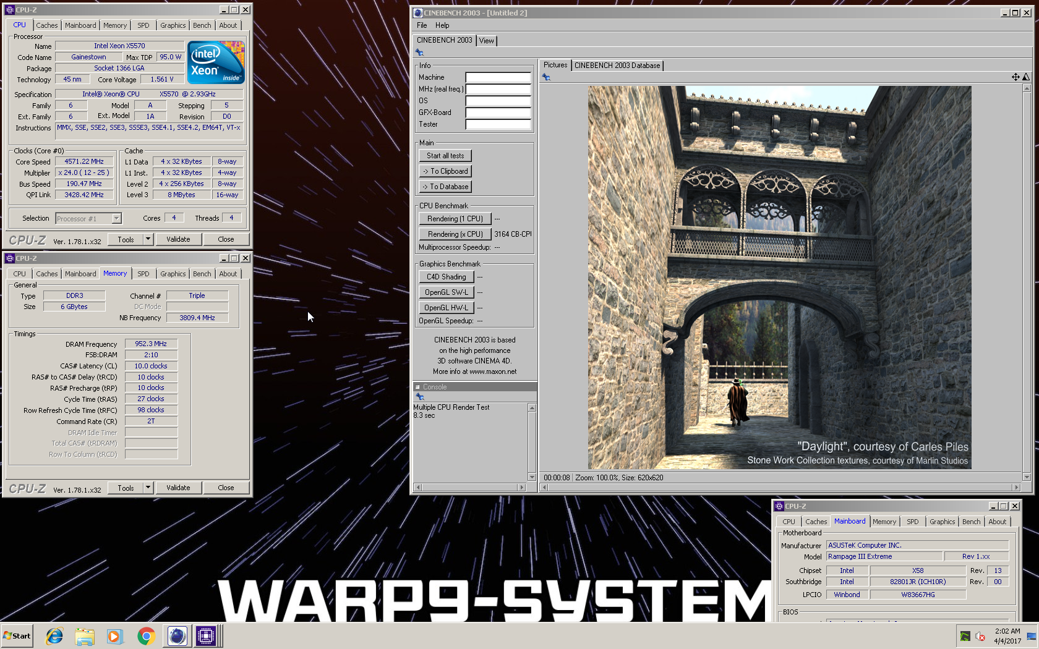Switch to the CINEBENCH taskbar icon
The image size is (1039, 649).
tap(177, 635)
